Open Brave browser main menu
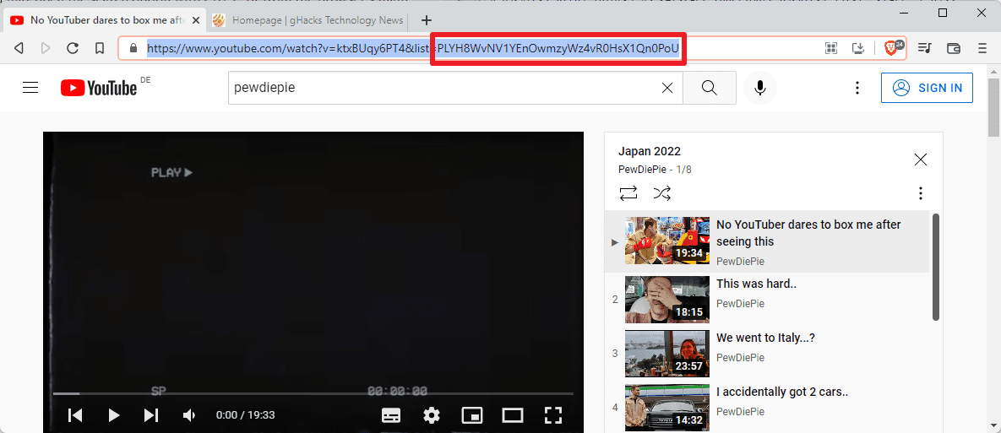Image resolution: width=1001 pixels, height=433 pixels. point(982,48)
